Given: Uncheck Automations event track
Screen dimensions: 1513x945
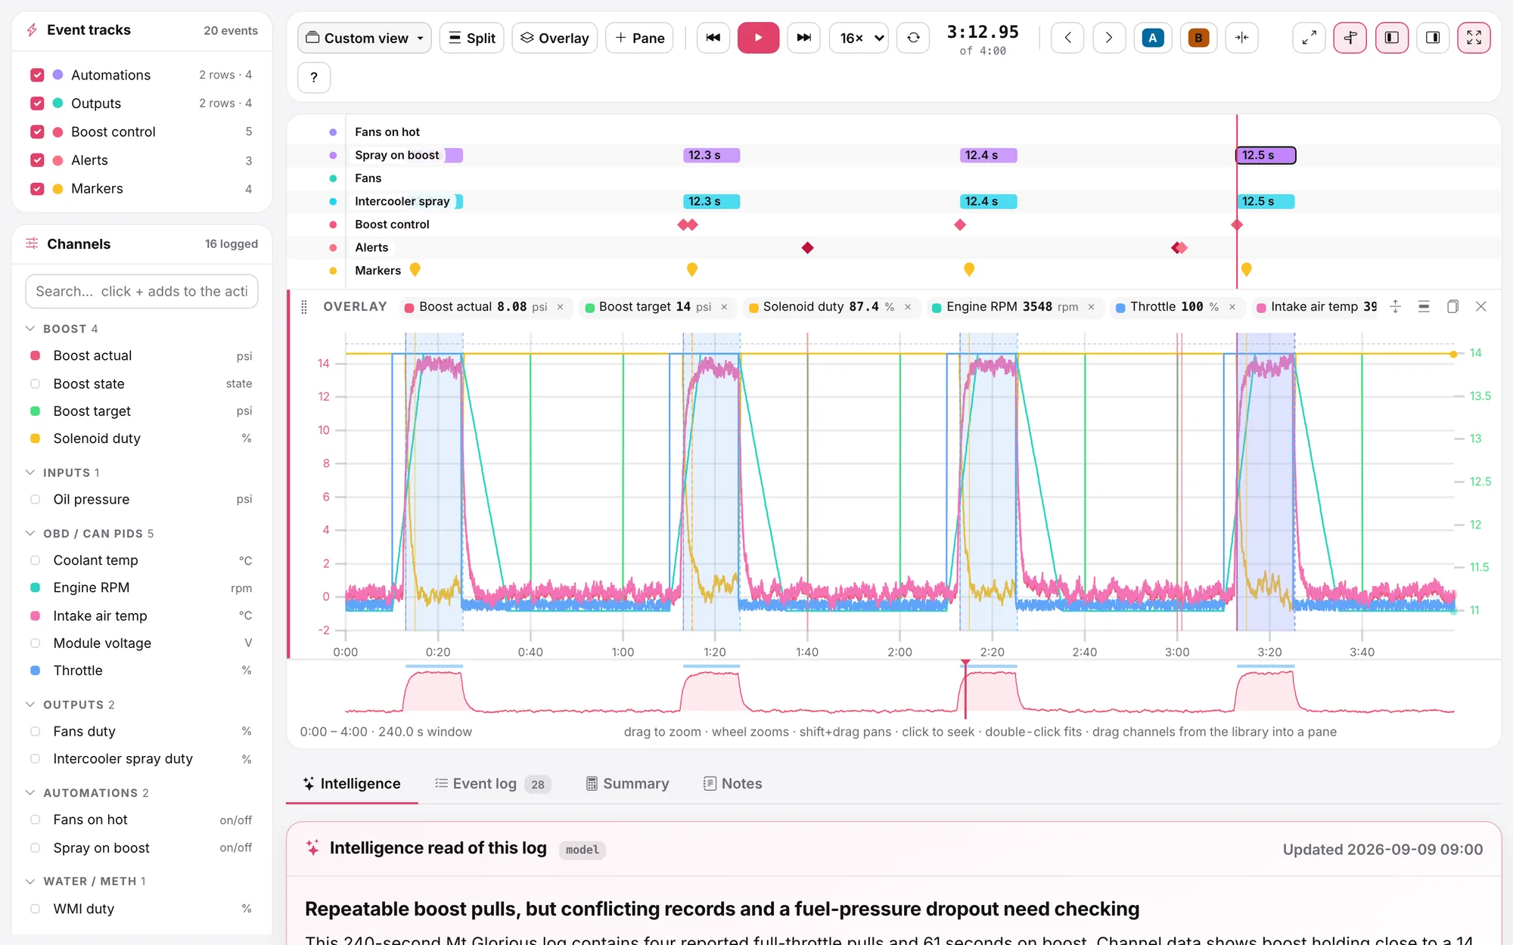Looking at the screenshot, I should tap(37, 75).
